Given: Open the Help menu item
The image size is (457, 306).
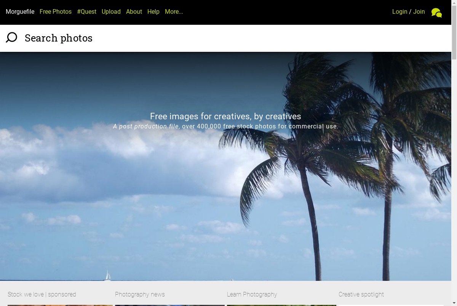Looking at the screenshot, I should click(x=153, y=12).
